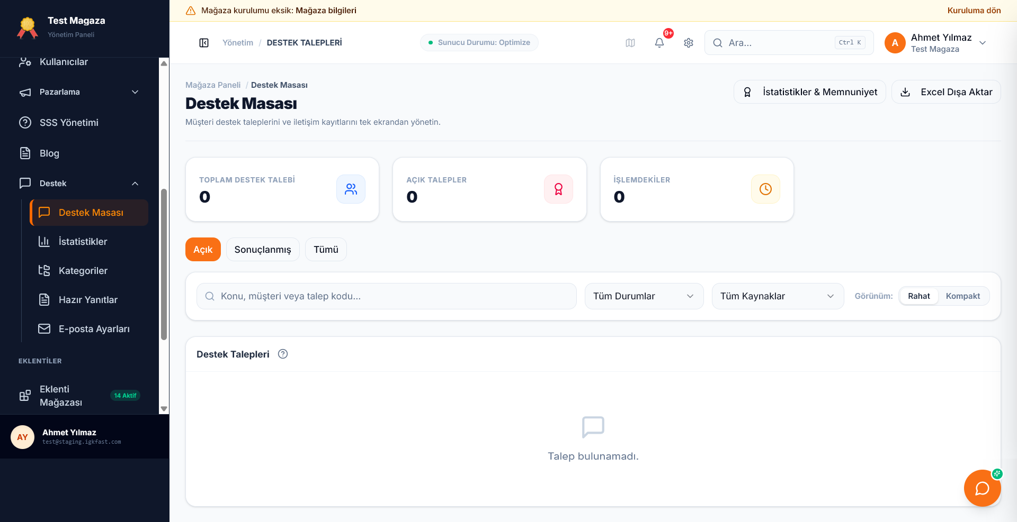Click the AÇIK TALEPLER label
1017x522 pixels.
(x=436, y=180)
